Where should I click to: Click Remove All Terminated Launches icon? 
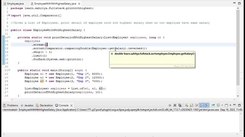pyautogui.click(x=180, y=105)
